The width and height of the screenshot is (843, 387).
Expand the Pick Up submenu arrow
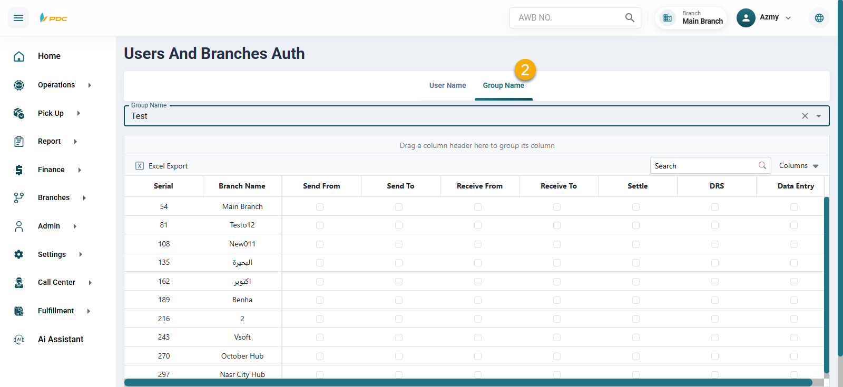click(79, 113)
